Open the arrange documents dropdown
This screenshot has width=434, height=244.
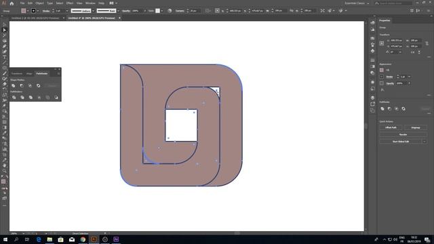tap(113, 3)
